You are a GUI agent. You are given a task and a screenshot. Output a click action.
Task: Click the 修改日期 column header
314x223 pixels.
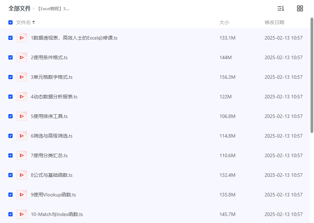[x=274, y=22]
